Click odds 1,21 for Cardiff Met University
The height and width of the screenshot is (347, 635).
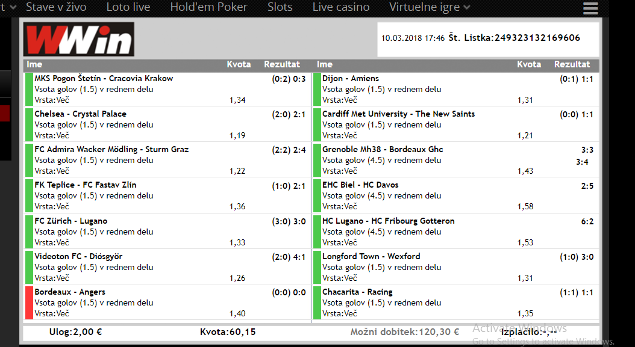(525, 135)
